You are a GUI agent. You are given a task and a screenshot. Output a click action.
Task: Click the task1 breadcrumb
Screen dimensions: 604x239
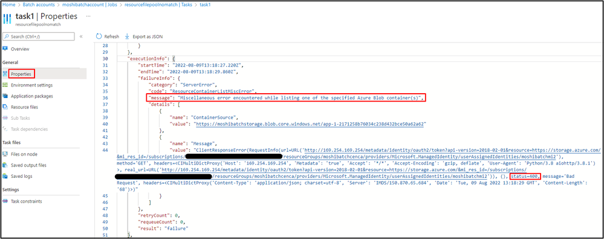click(206, 5)
